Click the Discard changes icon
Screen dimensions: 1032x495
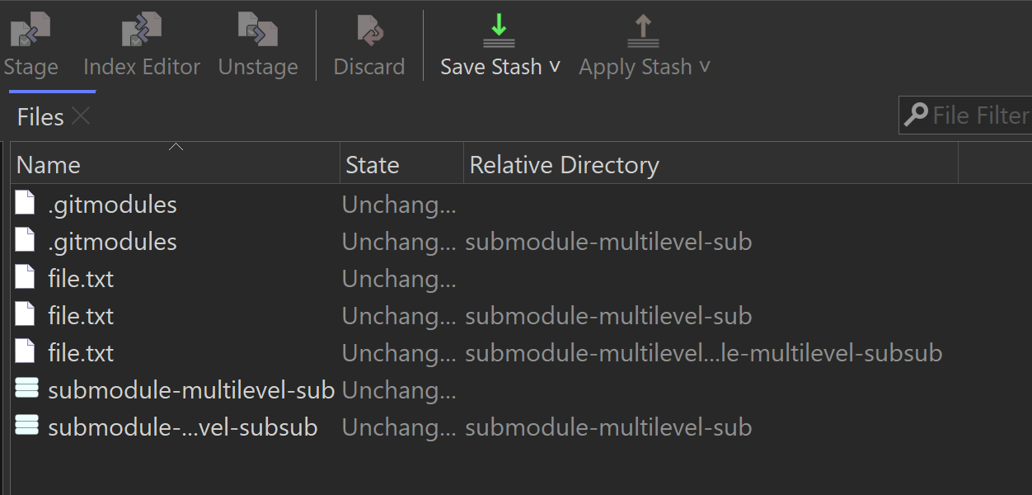coord(368,31)
